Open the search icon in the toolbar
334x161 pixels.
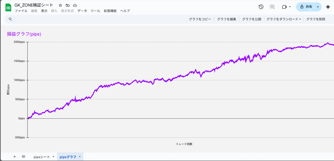(10, 19)
